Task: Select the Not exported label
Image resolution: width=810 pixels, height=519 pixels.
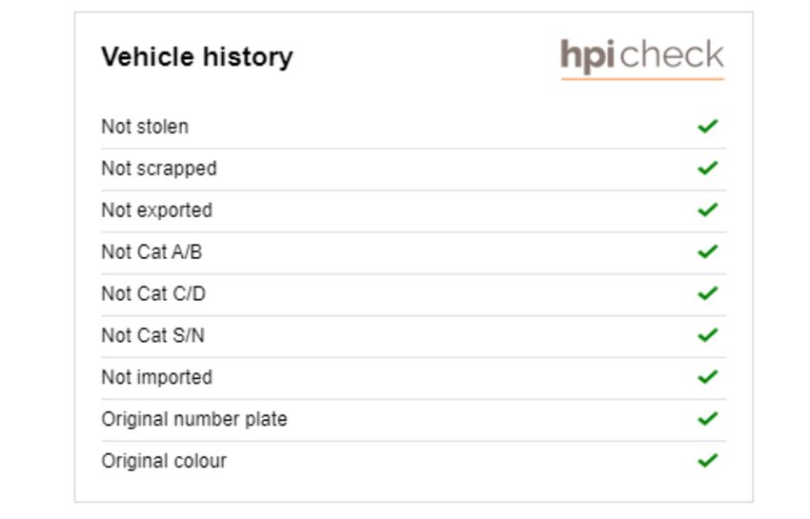Action: click(157, 210)
